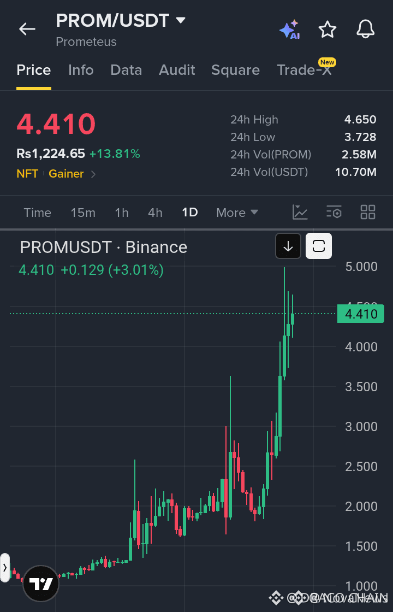Switch to the Data tab
Image resolution: width=393 pixels, height=612 pixels.
[x=126, y=70]
